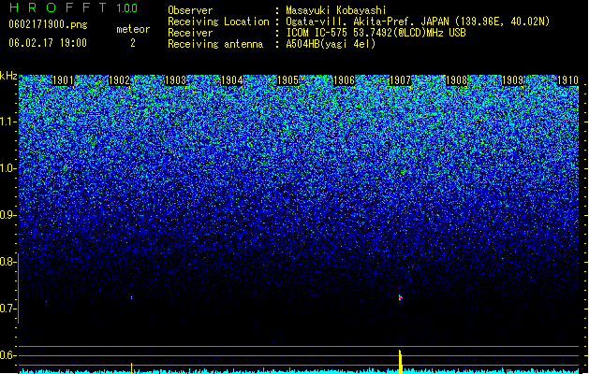Image resolution: width=589 pixels, height=374 pixels.
Task: Select the 1907 time label
Action: click(401, 80)
